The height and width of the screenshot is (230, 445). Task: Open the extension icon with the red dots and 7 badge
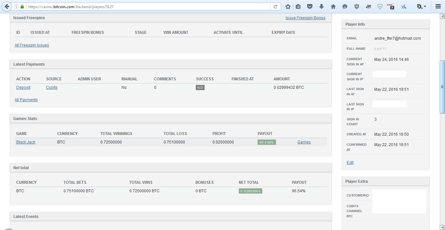tap(391, 7)
